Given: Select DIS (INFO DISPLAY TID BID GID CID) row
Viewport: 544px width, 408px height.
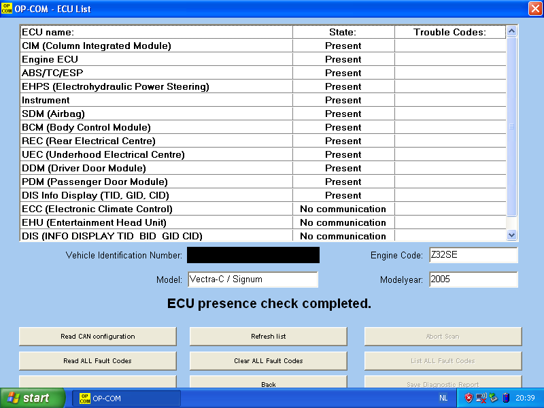Looking at the screenshot, I should coord(263,235).
